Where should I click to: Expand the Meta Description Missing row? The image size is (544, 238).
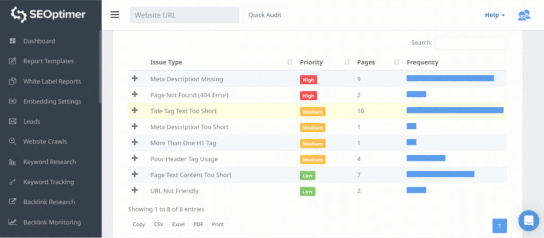tap(134, 79)
